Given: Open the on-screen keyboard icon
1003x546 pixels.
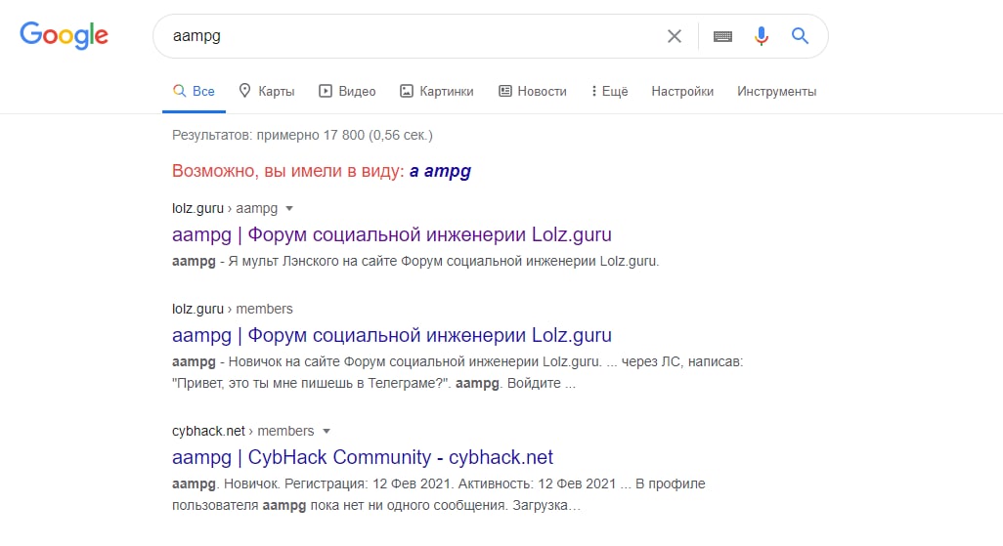Looking at the screenshot, I should click(x=722, y=36).
